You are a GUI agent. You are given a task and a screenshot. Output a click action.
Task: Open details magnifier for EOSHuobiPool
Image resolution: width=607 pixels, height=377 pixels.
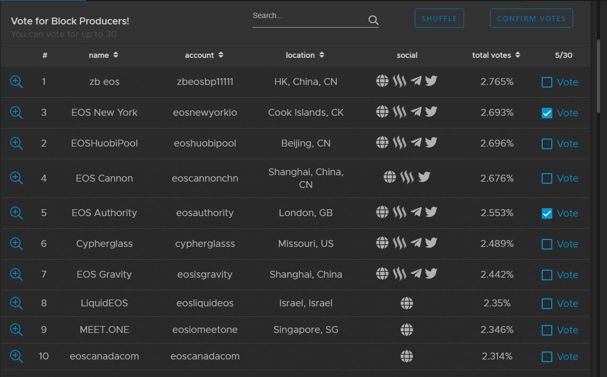tap(16, 143)
